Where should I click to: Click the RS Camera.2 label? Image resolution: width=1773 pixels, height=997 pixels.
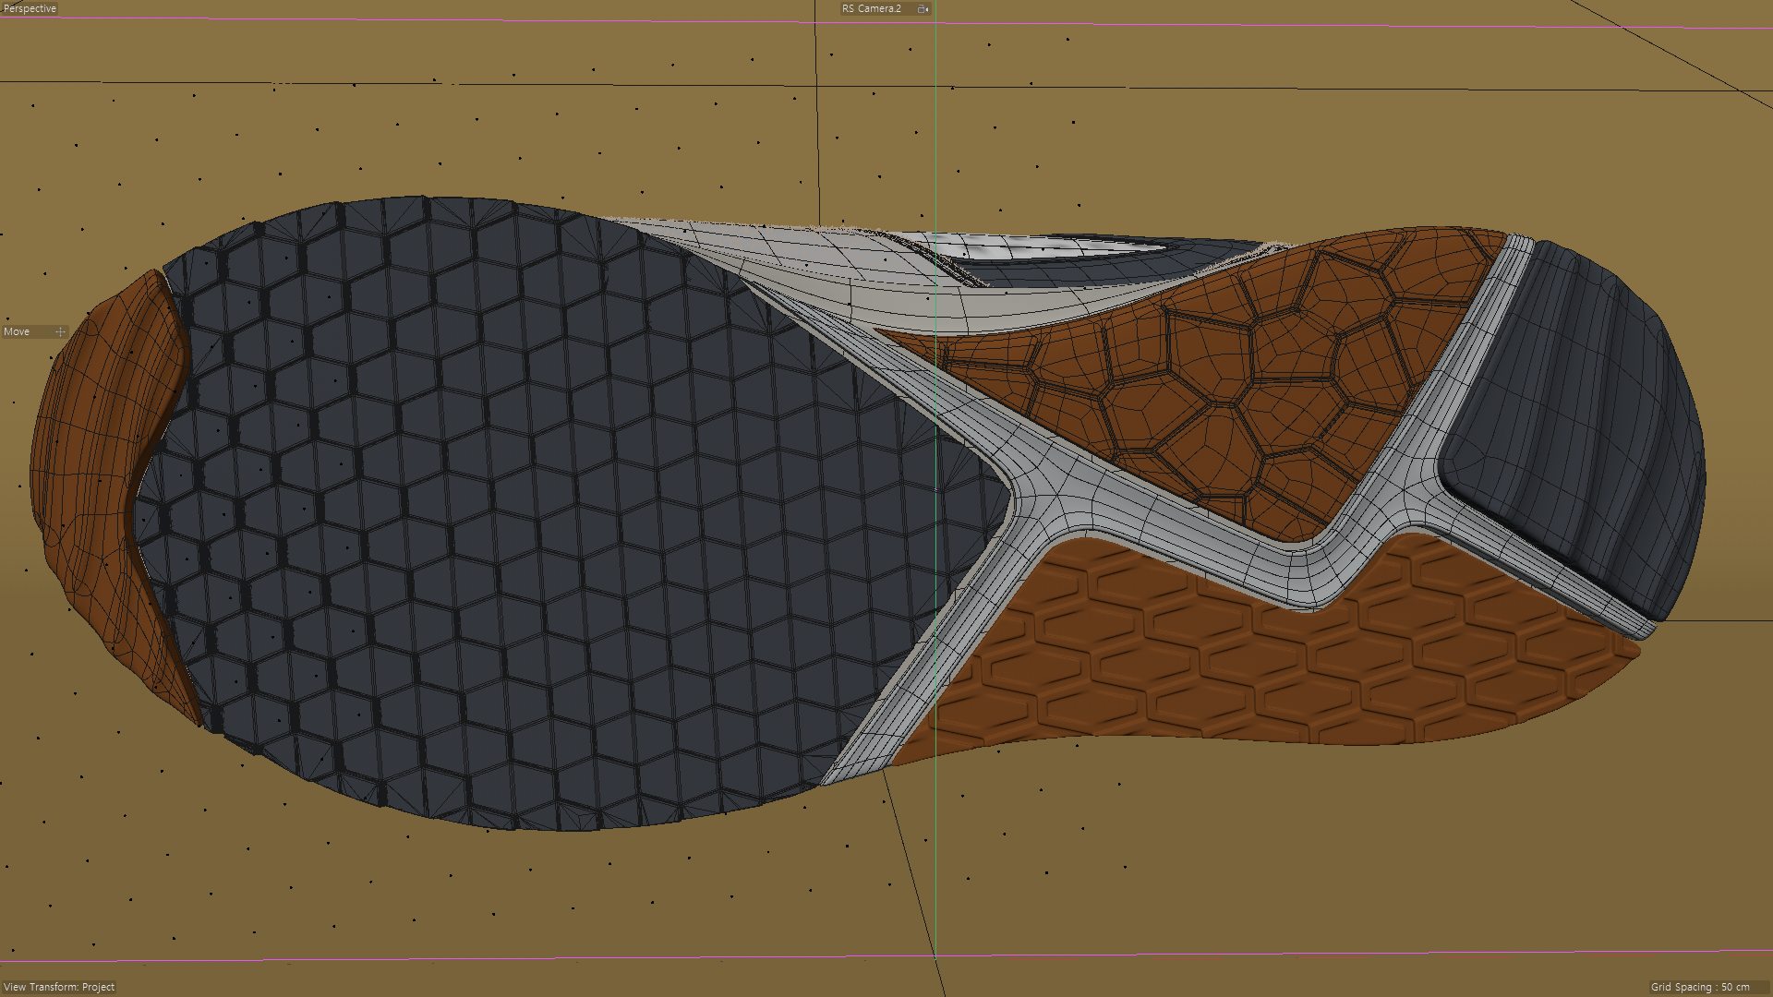tap(871, 8)
